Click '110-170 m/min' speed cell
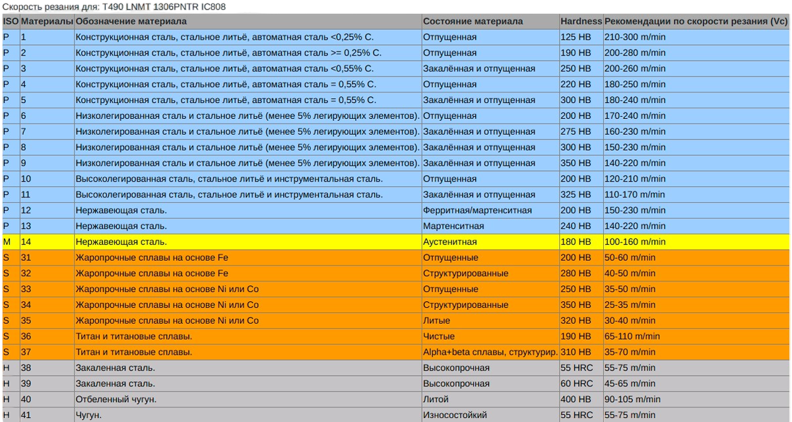Viewport: 792px width, 422px height. (696, 195)
